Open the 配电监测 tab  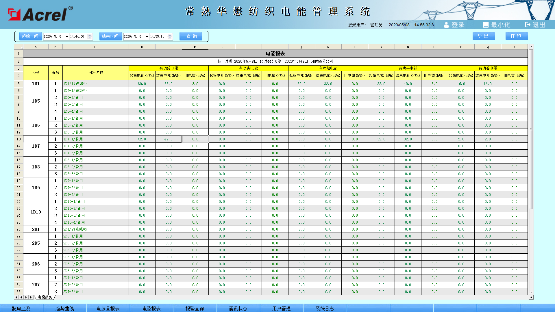tap(21, 308)
